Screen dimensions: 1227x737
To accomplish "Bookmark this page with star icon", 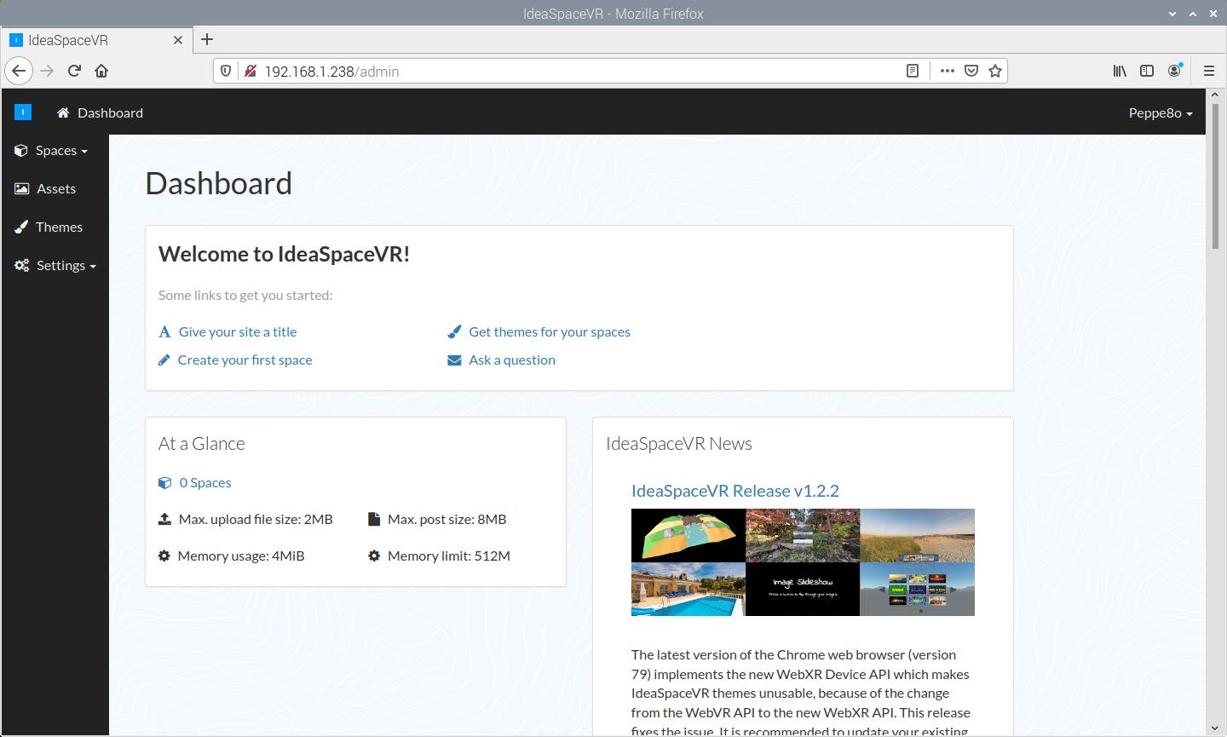I will point(994,71).
